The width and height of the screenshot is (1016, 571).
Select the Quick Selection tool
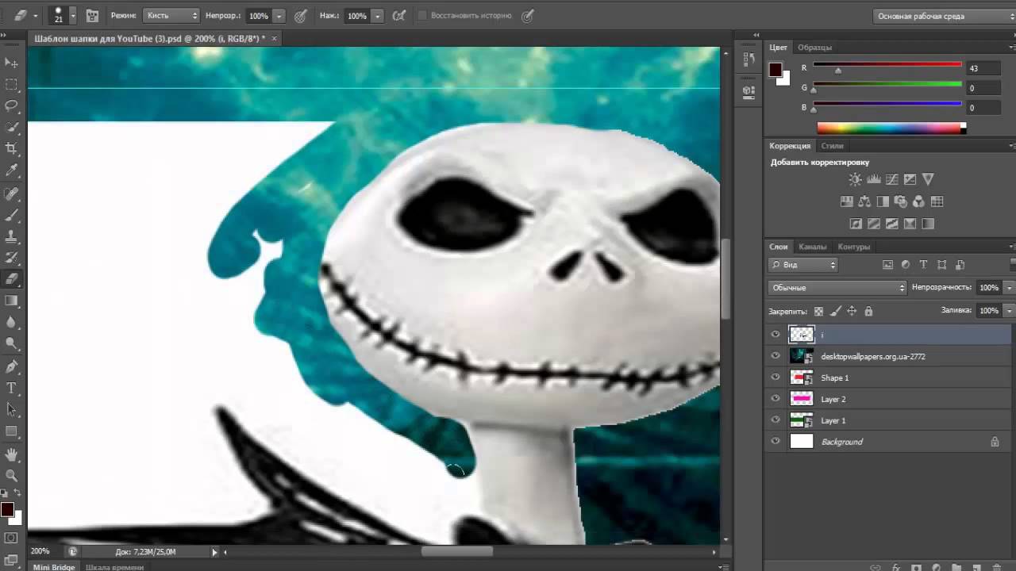point(11,127)
